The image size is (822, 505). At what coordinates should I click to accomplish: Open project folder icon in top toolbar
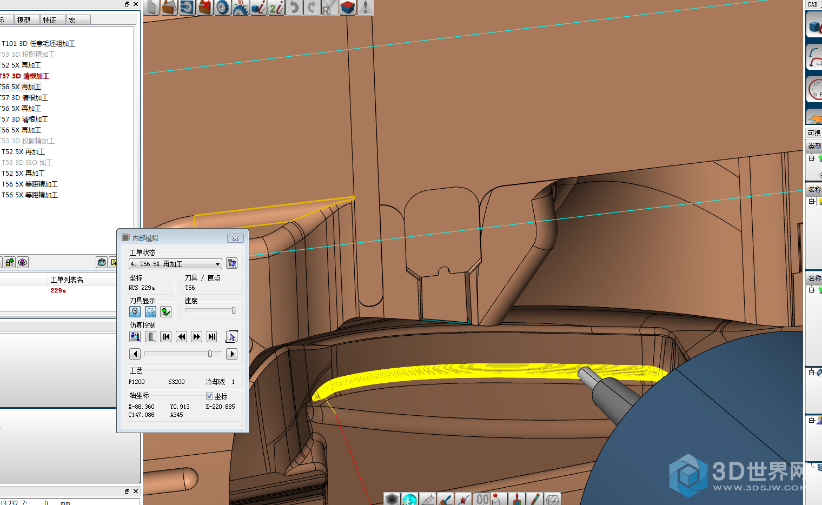click(x=169, y=7)
